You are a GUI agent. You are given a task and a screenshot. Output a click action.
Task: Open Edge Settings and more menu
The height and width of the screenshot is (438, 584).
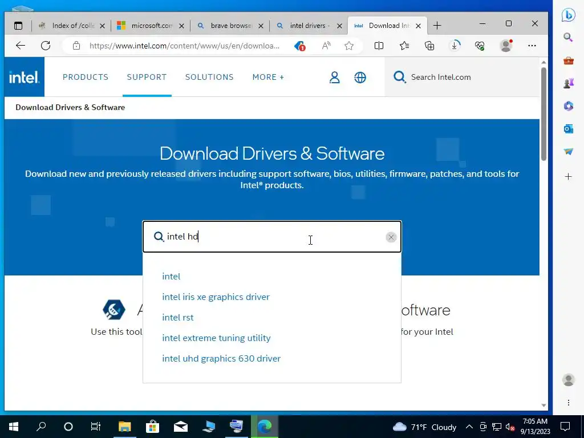click(x=532, y=46)
